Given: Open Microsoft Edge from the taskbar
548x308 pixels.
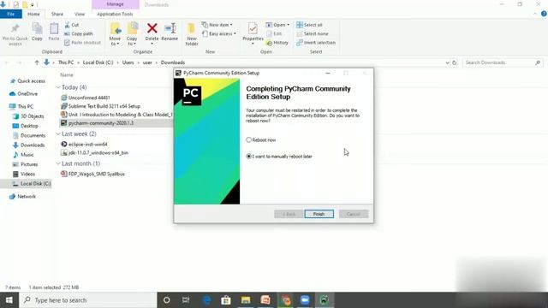Looking at the screenshot, I should tap(207, 300).
